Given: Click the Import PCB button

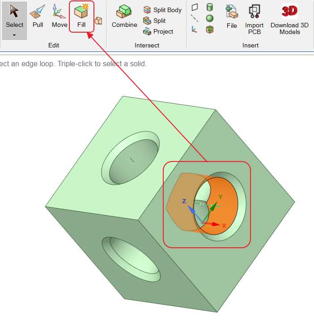Looking at the screenshot, I should (x=254, y=20).
